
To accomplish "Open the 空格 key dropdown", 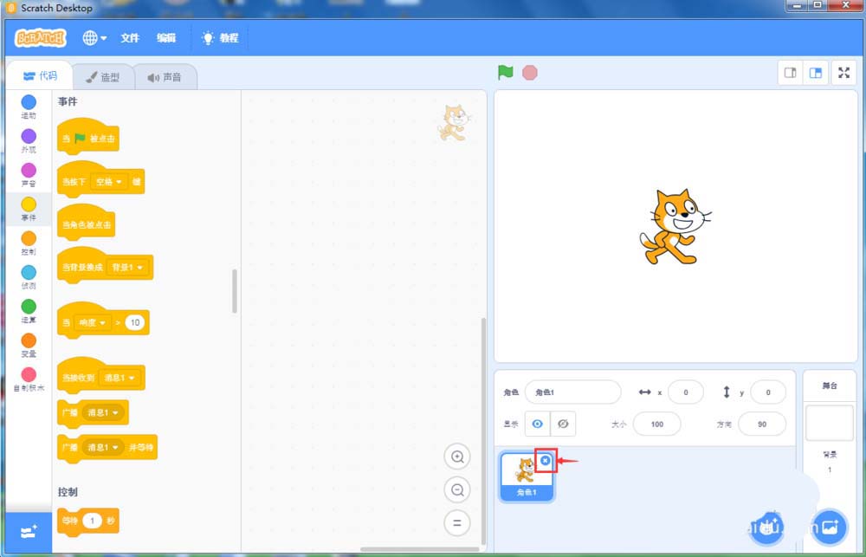I will click(109, 182).
